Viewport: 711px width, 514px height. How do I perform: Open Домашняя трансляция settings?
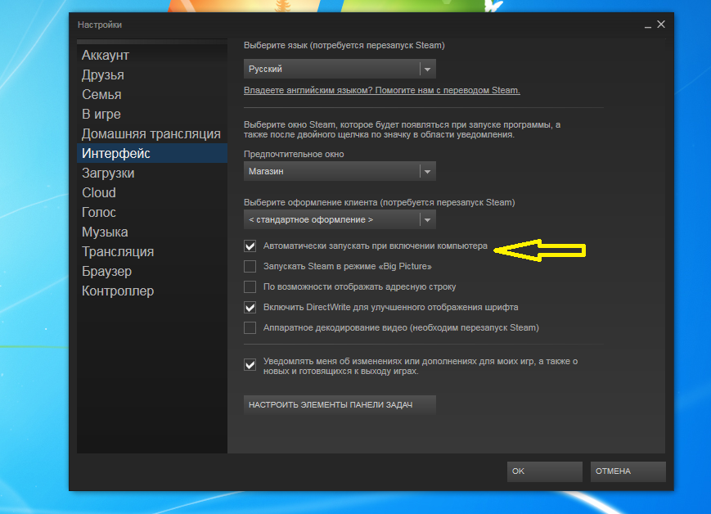coord(152,134)
